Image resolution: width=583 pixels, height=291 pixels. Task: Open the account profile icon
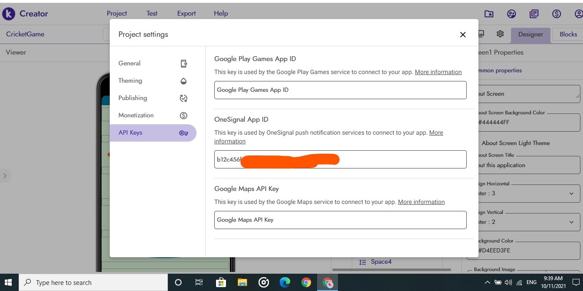579,14
